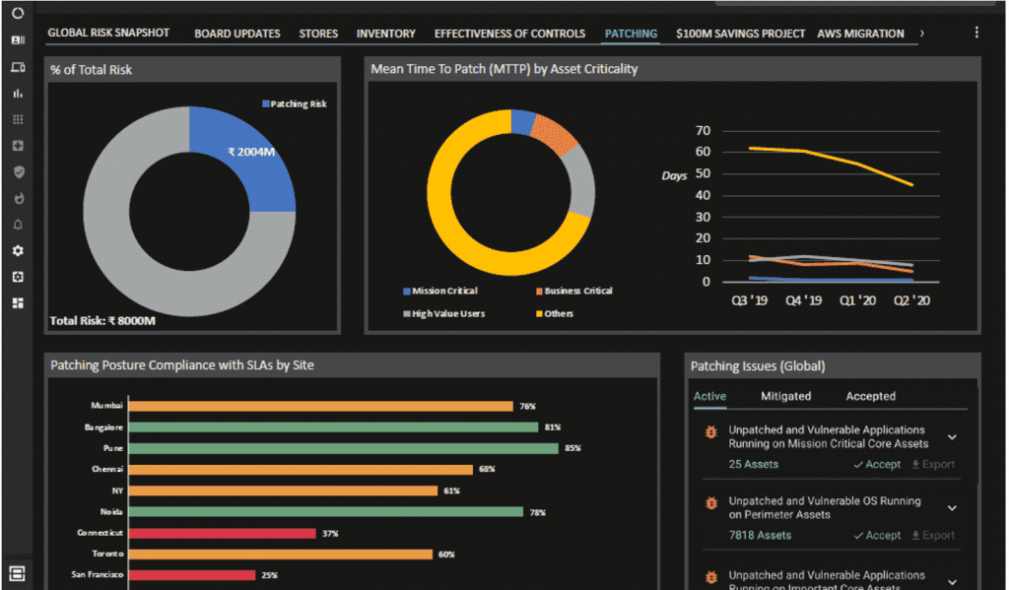Expand the OS Running on Perimeter Assets issue

tap(952, 508)
